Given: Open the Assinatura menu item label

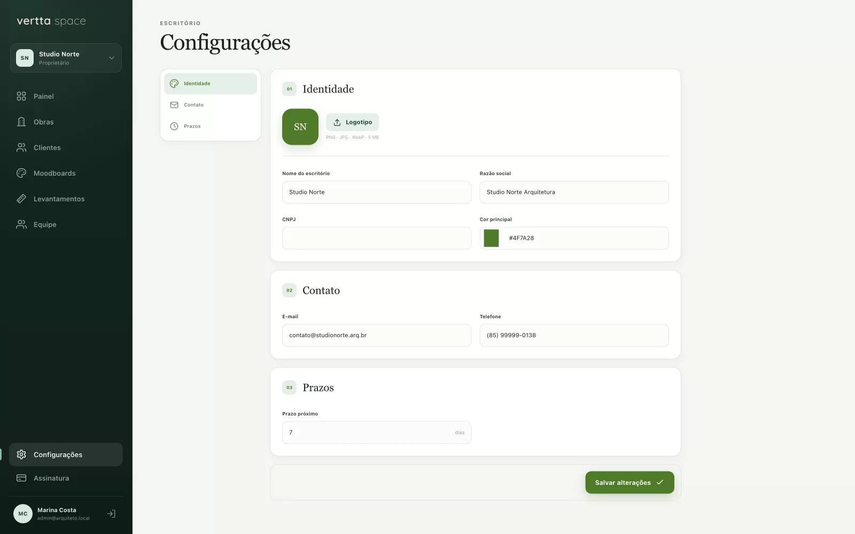Looking at the screenshot, I should 51,478.
